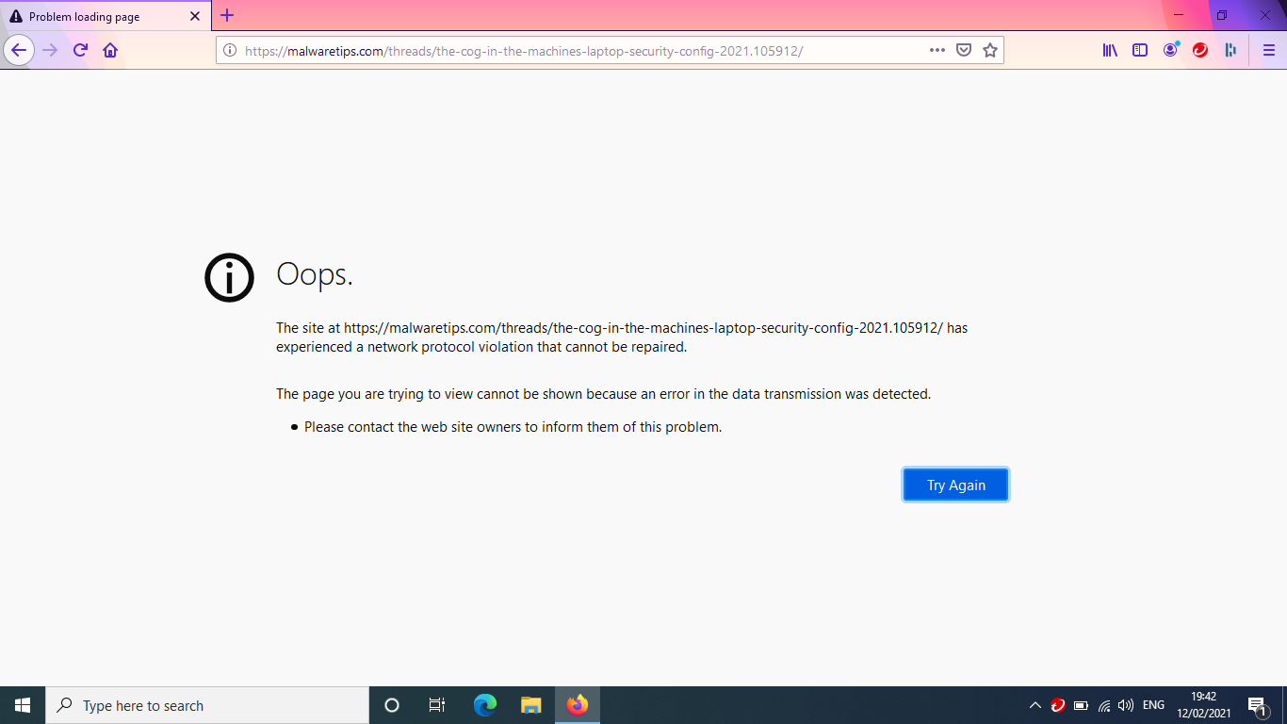Open the Windows Start menu
Screen dimensions: 1287x724
point(23,705)
